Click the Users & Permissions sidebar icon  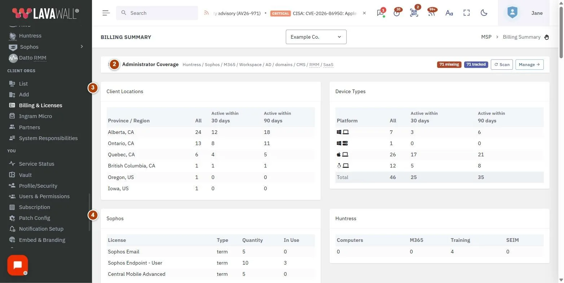(12, 196)
